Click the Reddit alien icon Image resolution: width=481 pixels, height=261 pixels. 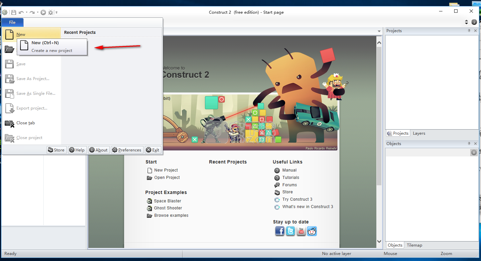click(312, 231)
